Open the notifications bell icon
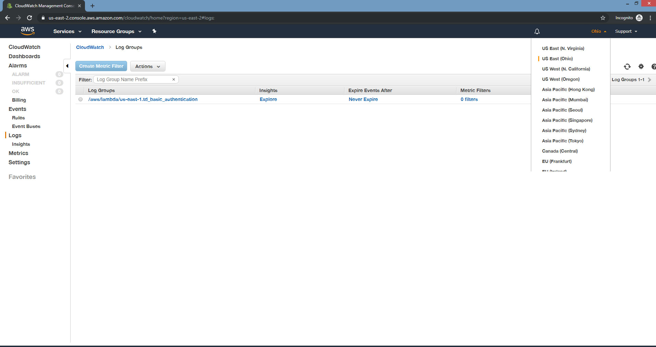656x347 pixels. coord(537,31)
